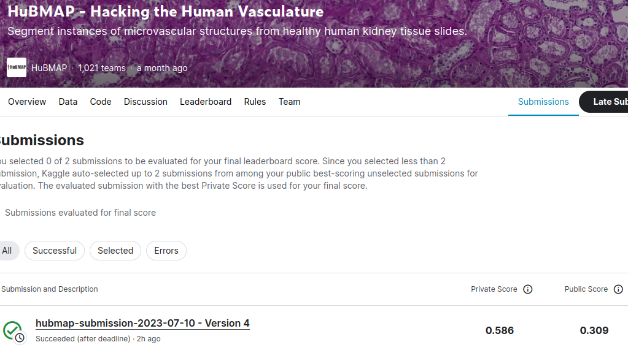The height and width of the screenshot is (353, 628).
Task: Enable the Errors filter chip
Action: point(166,250)
